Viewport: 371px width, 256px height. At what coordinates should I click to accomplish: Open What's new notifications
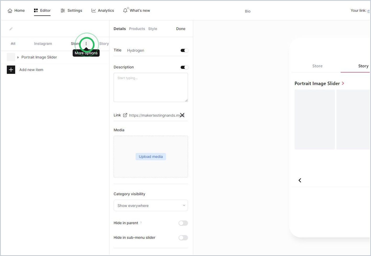pos(137,10)
